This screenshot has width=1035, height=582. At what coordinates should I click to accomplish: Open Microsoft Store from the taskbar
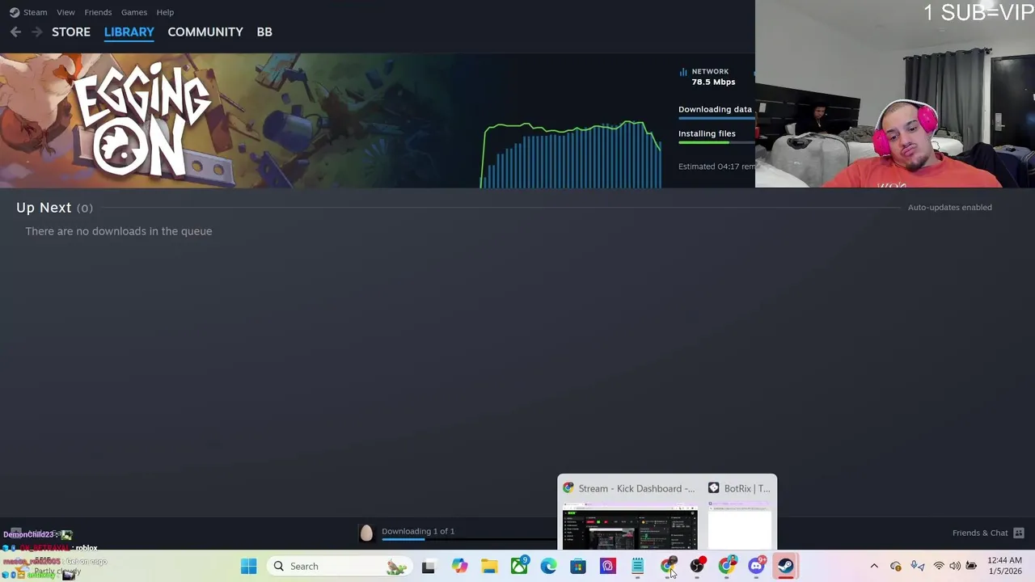[578, 566]
